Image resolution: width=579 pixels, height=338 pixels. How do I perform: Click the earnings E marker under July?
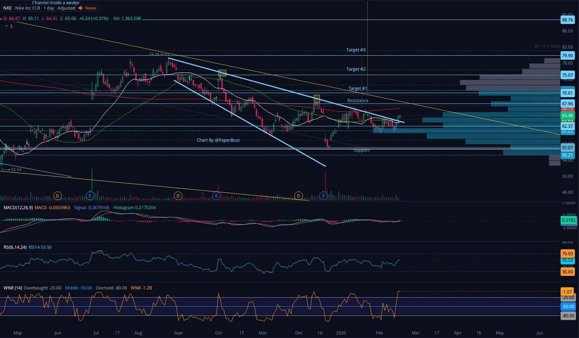tap(90, 196)
